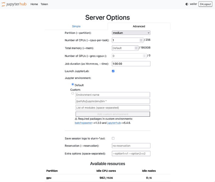The width and height of the screenshot is (215, 182).
Task: Click the Total memory field
Action: pyautogui.click(x=125, y=48)
